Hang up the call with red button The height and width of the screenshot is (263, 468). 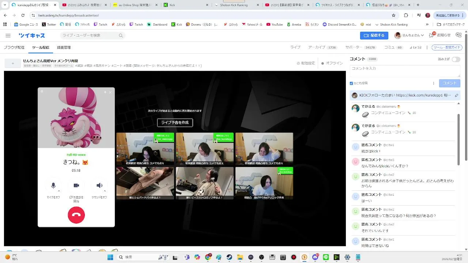click(76, 215)
